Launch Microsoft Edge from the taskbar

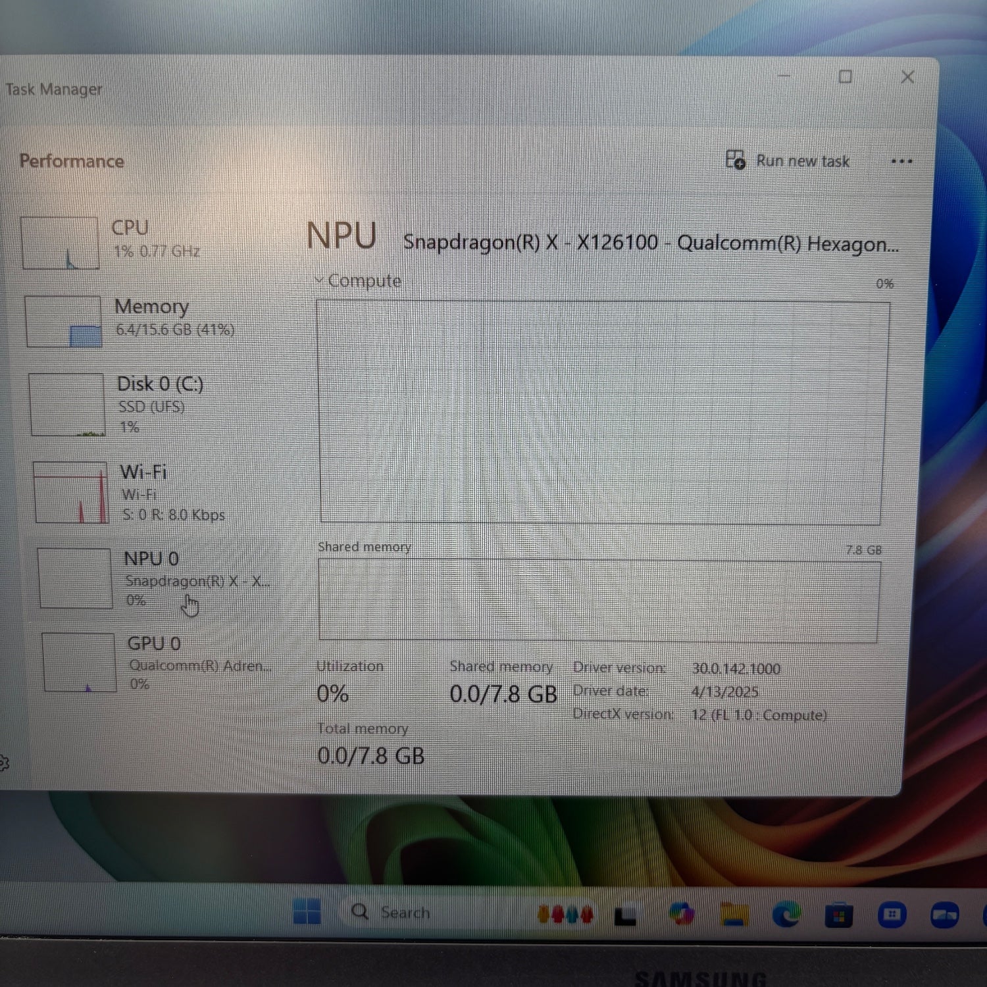(x=786, y=915)
